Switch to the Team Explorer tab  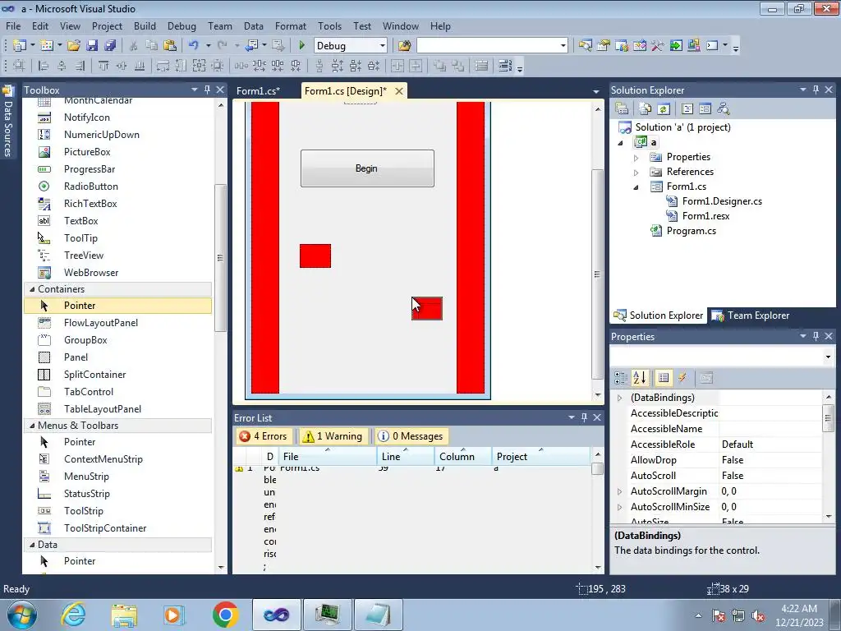(751, 315)
